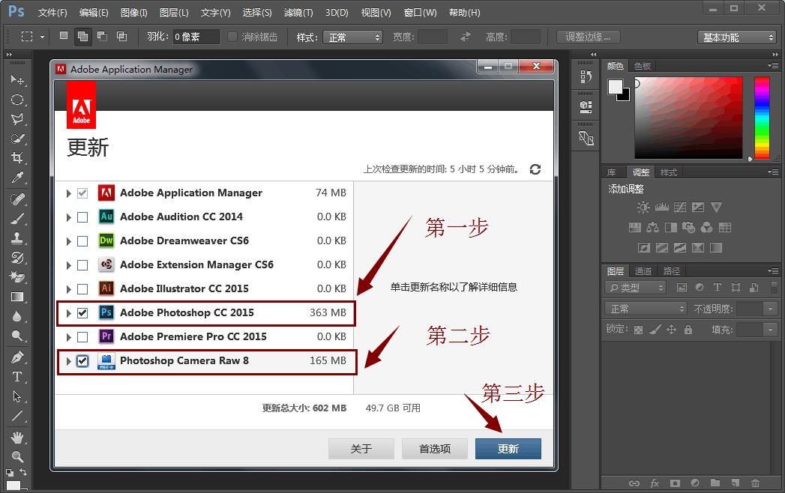Expand the Adobe Application Manager update row
The width and height of the screenshot is (785, 493).
point(68,193)
